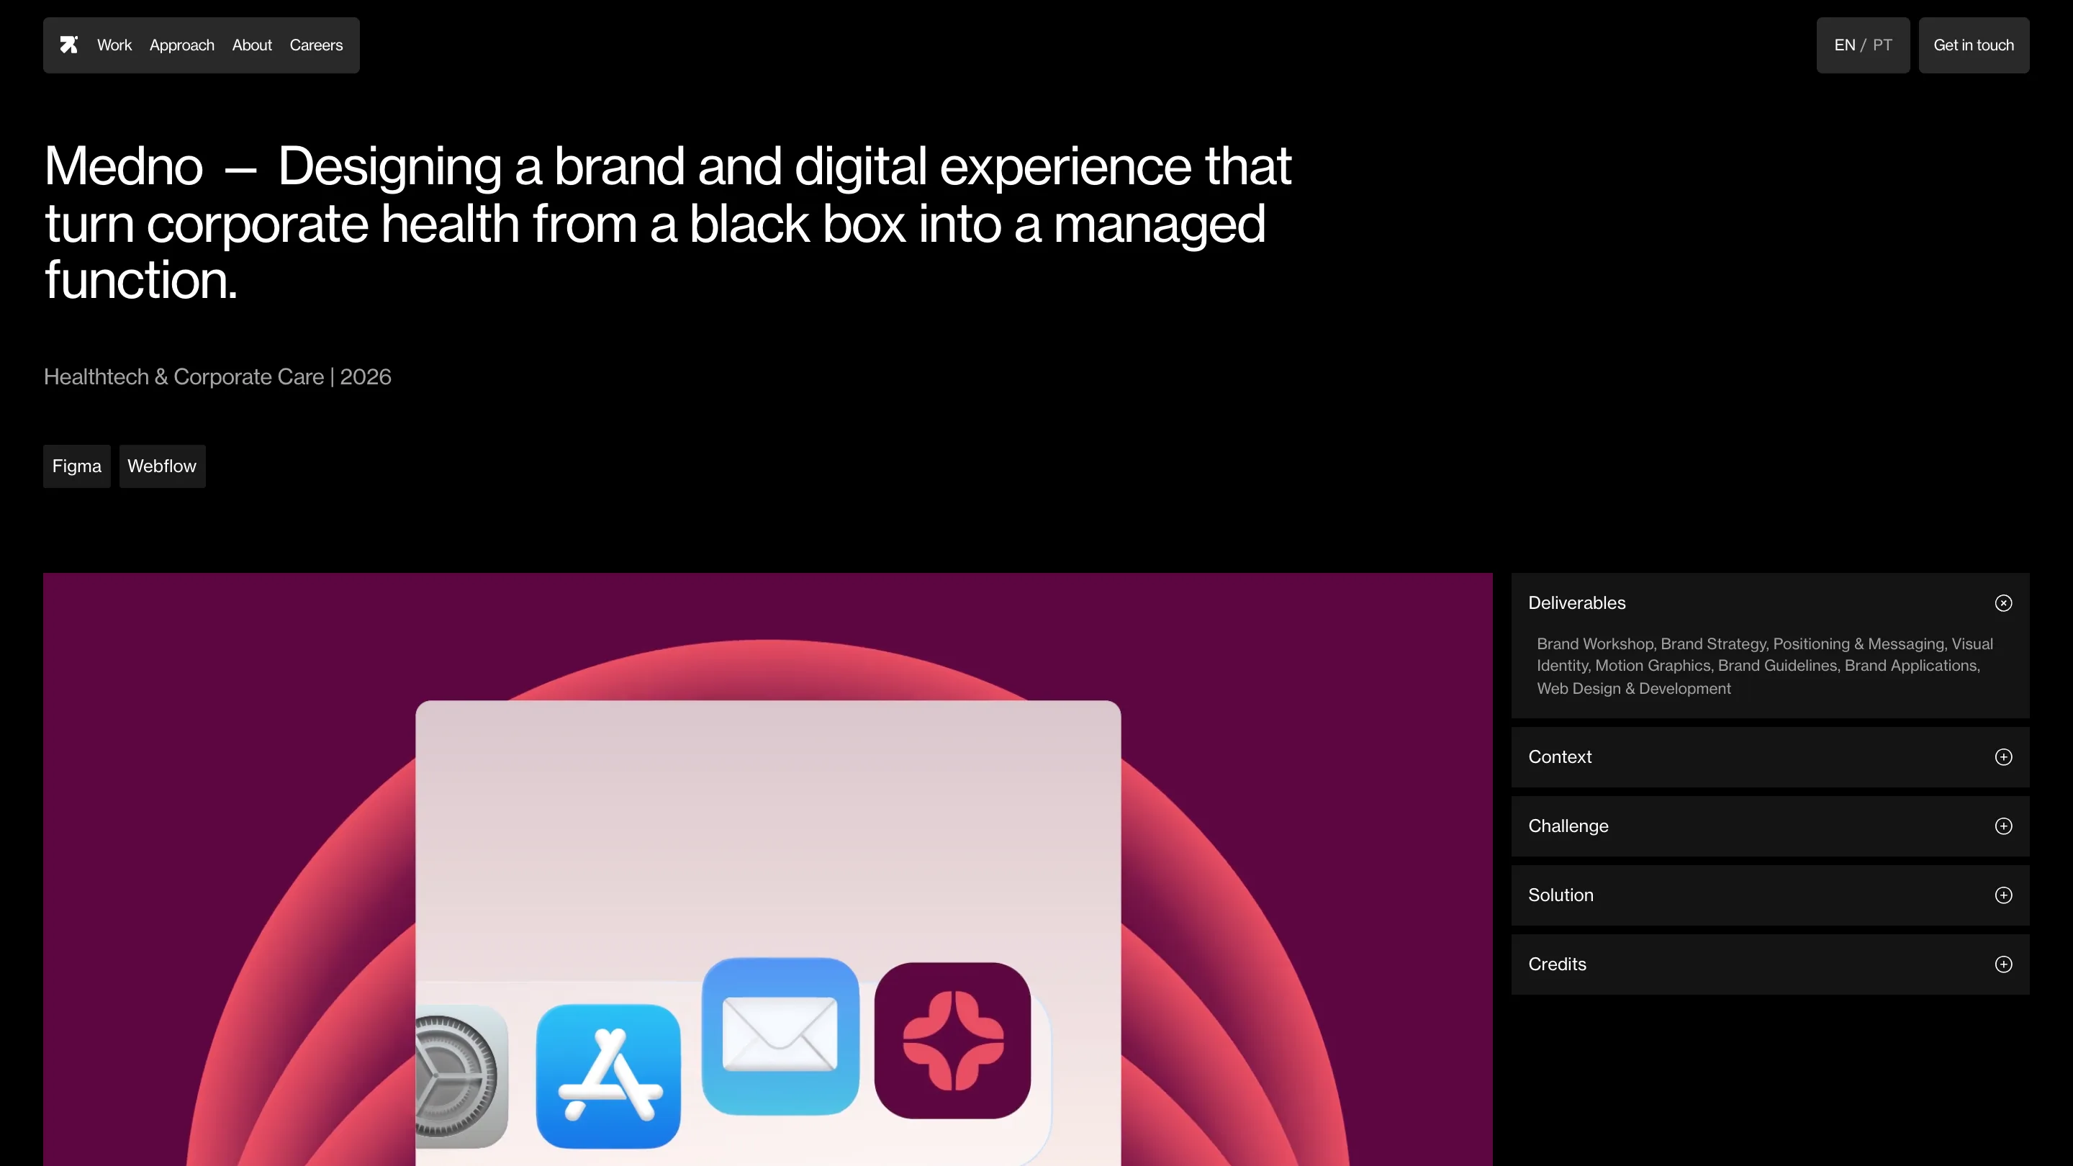Select the Webflow tag

coord(162,466)
